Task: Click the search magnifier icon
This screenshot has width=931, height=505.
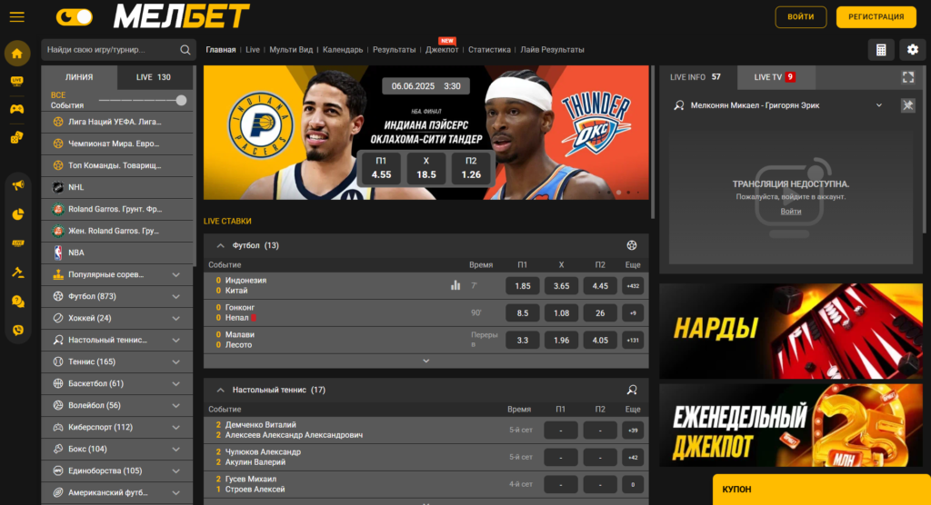Action: (x=185, y=50)
